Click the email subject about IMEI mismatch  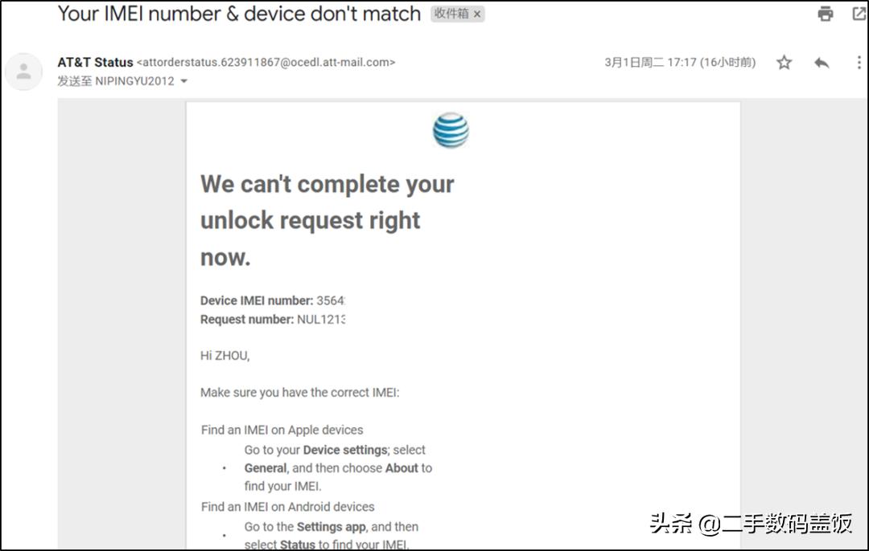(x=239, y=14)
